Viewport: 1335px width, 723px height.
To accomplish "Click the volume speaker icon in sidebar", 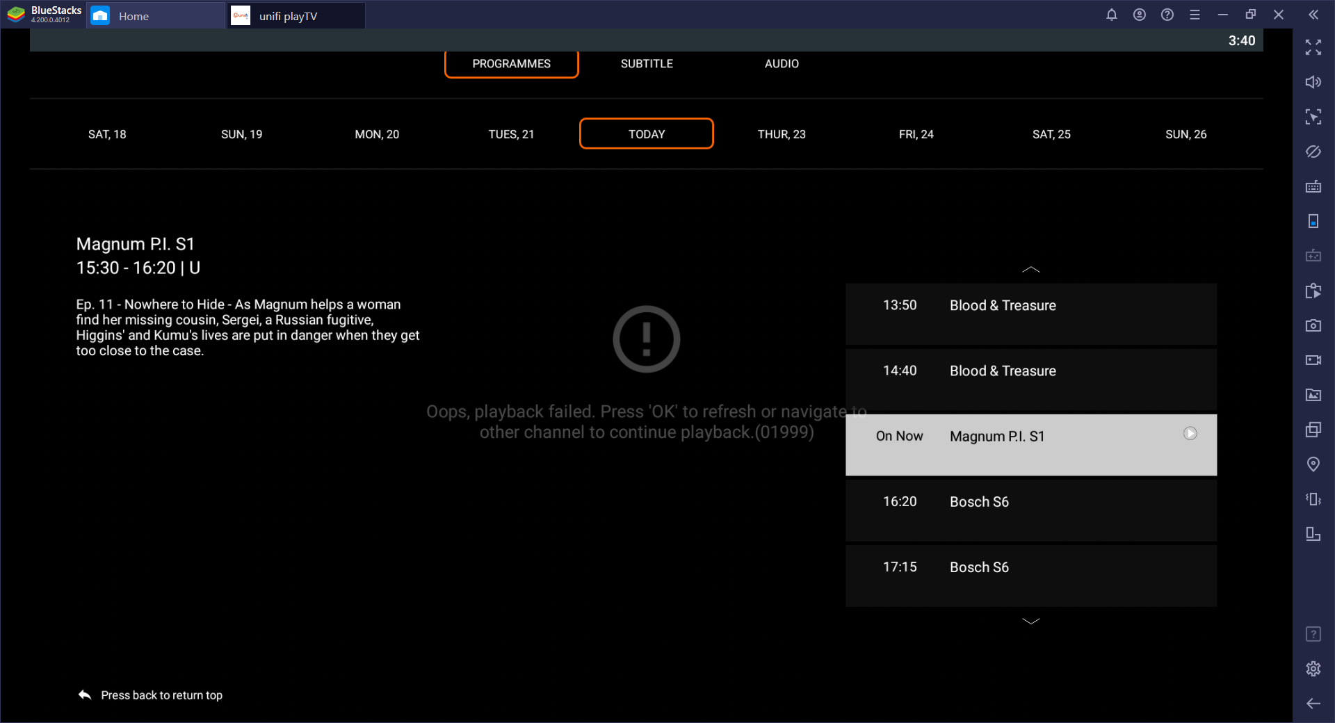I will tap(1313, 82).
